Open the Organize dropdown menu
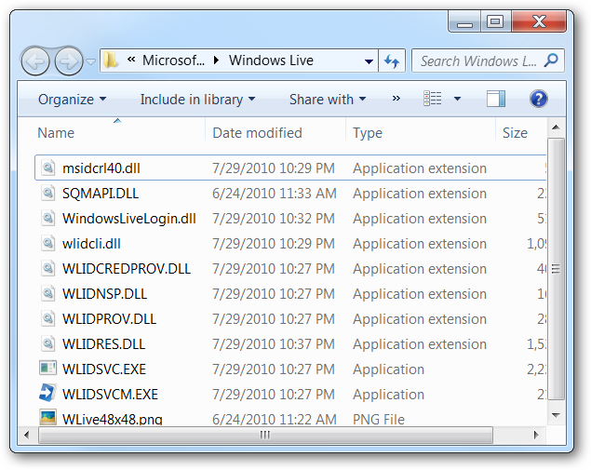This screenshot has width=591, height=470. 72,100
